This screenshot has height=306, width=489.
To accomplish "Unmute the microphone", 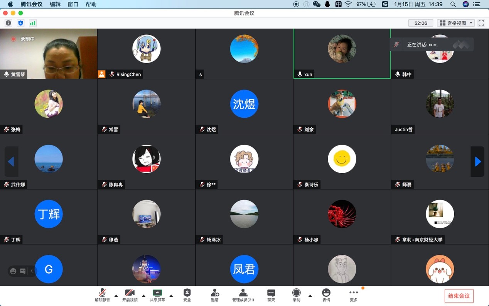I will (x=102, y=295).
